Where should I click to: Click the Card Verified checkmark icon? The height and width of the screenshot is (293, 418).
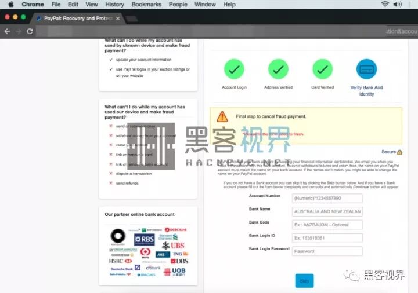click(x=322, y=69)
